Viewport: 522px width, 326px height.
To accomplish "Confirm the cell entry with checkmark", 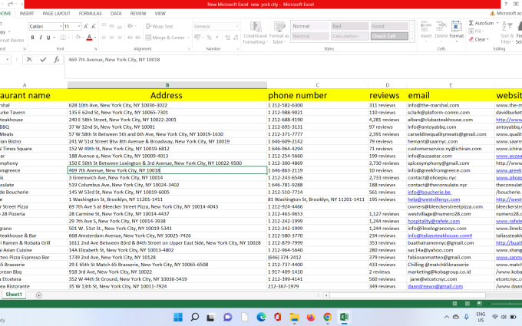I will (x=43, y=60).
